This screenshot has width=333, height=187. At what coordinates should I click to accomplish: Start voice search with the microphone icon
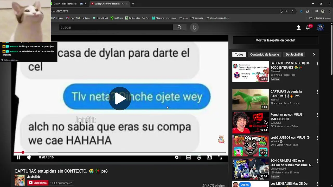coord(194,27)
